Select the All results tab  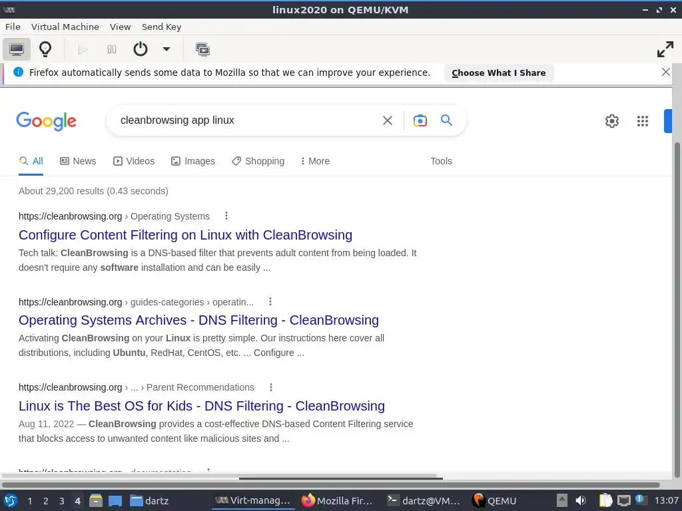click(x=31, y=161)
